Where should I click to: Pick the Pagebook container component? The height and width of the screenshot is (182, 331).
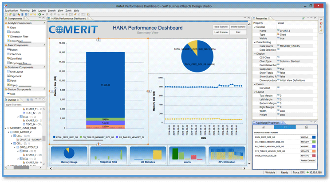(x=16, y=76)
